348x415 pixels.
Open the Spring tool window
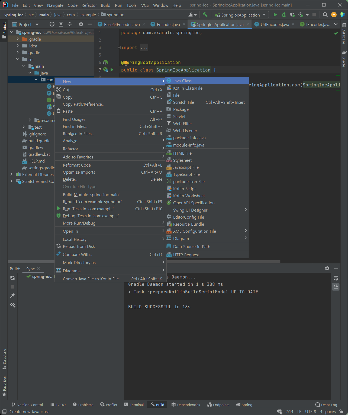click(x=244, y=405)
